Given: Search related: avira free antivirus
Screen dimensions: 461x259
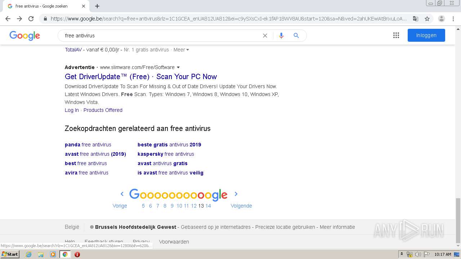Looking at the screenshot, I should tap(86, 173).
